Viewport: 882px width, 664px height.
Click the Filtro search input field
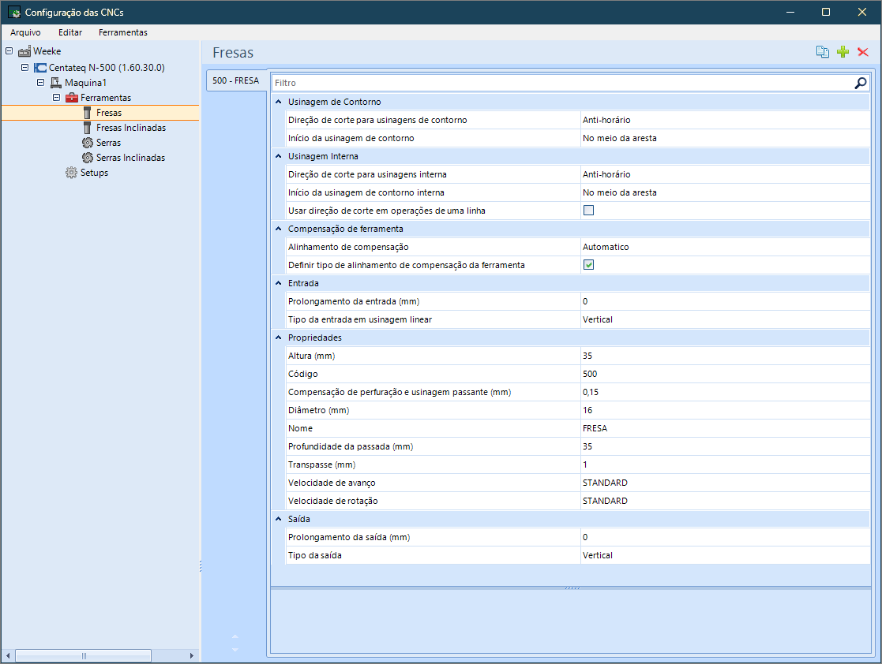(x=562, y=83)
